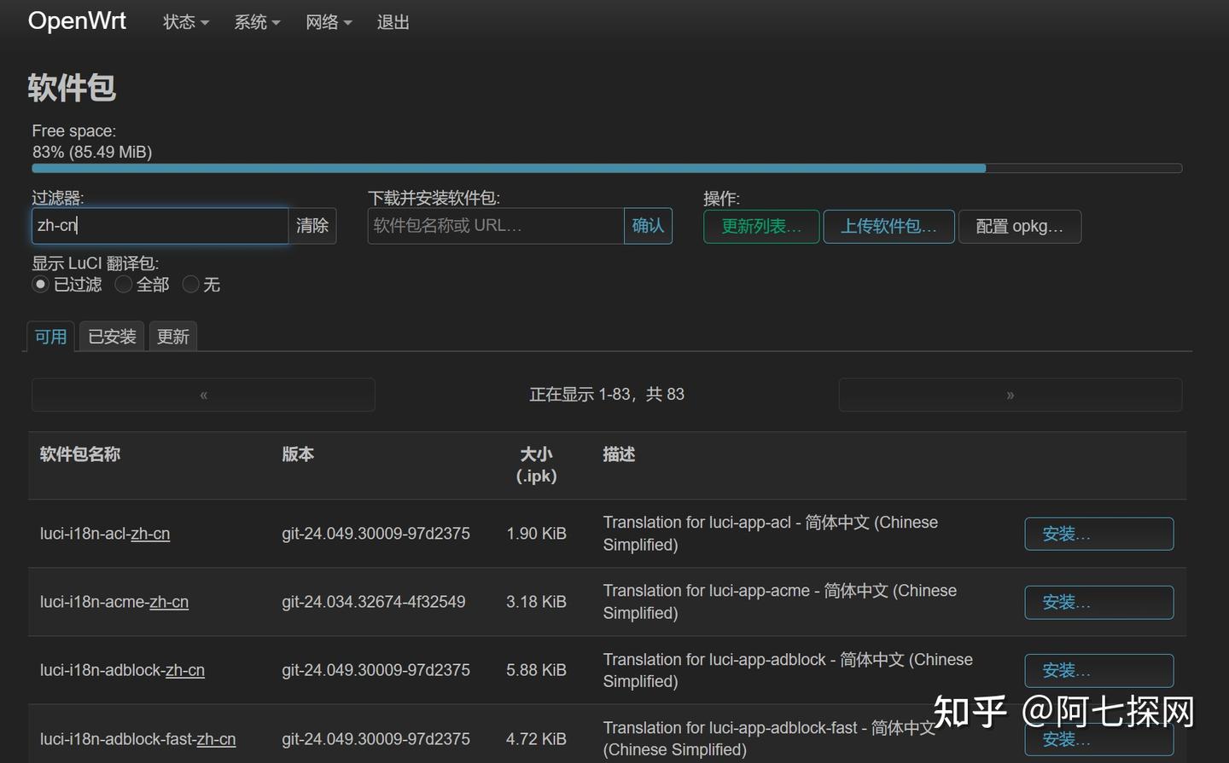Viewport: 1229px width, 763px height.
Task: Click 清除 to clear the filter
Action: (x=312, y=225)
